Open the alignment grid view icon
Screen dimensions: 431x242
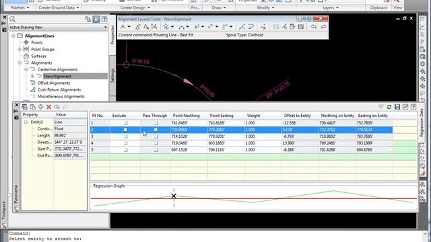301,27
